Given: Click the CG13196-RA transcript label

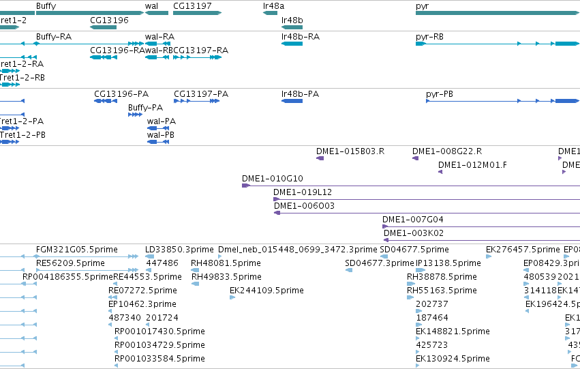Looking at the screenshot, I should tap(118, 50).
